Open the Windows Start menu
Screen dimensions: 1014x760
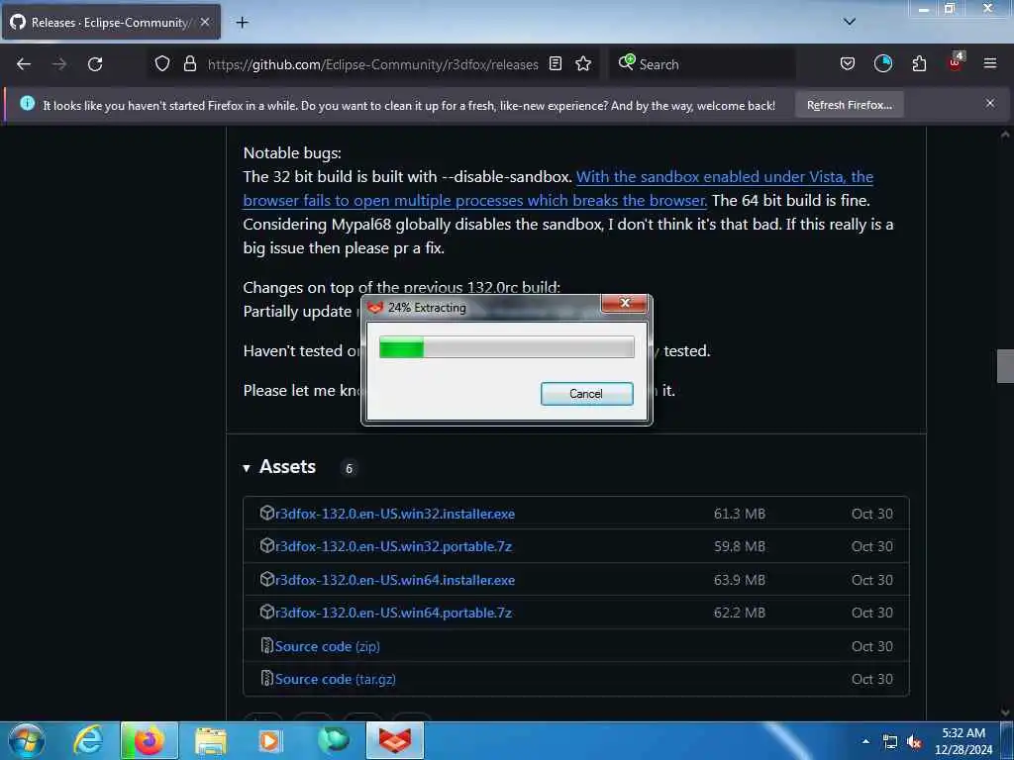[27, 740]
